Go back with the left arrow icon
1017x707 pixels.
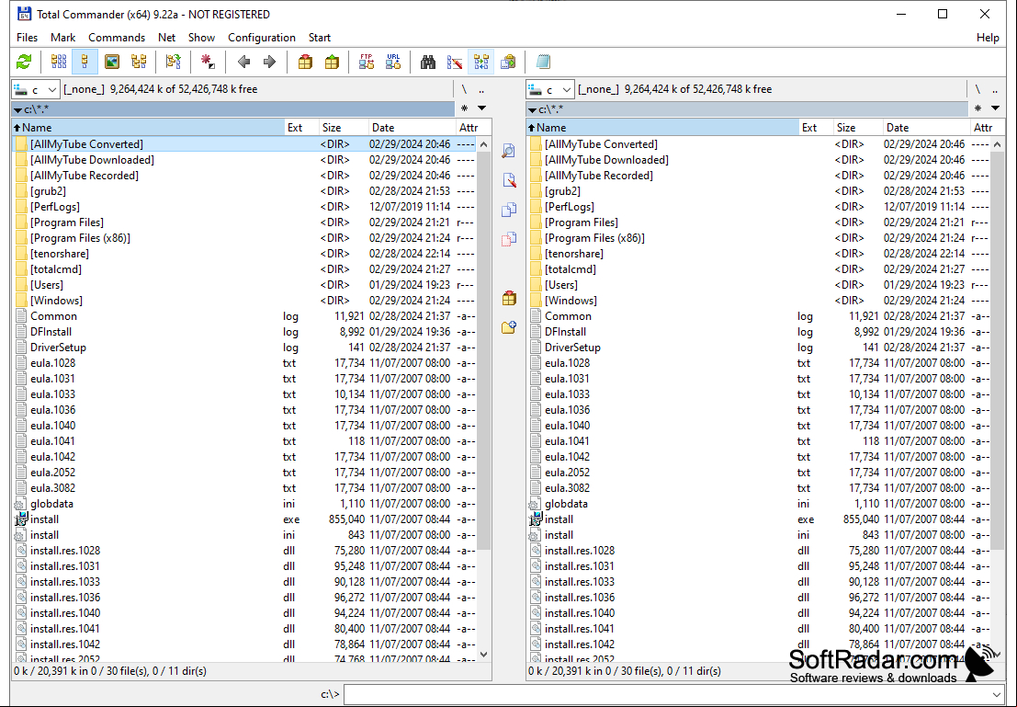pos(243,62)
